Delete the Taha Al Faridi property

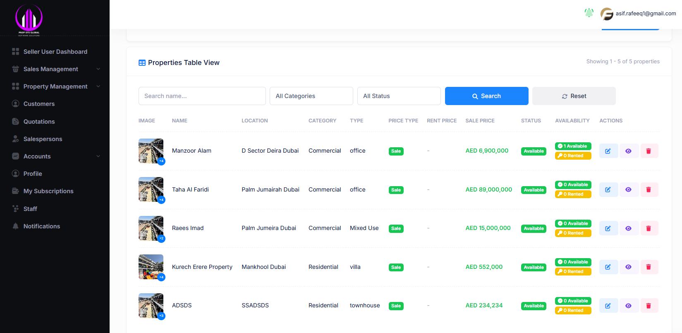pos(648,190)
